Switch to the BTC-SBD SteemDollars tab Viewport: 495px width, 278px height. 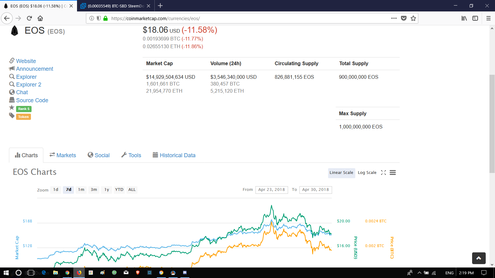point(116,6)
